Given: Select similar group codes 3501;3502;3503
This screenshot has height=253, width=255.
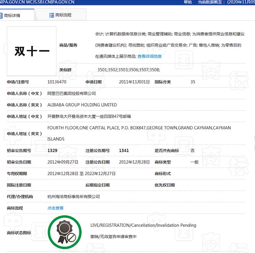Looking at the screenshot, I should coord(129,70).
